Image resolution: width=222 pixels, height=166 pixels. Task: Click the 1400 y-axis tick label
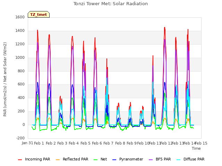pyautogui.click(x=20, y=31)
